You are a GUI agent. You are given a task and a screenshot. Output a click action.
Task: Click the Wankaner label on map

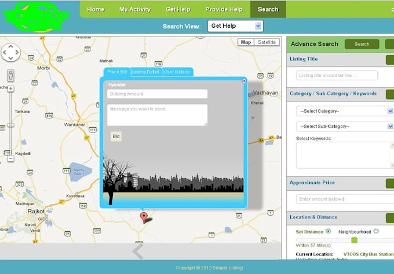click(74, 125)
